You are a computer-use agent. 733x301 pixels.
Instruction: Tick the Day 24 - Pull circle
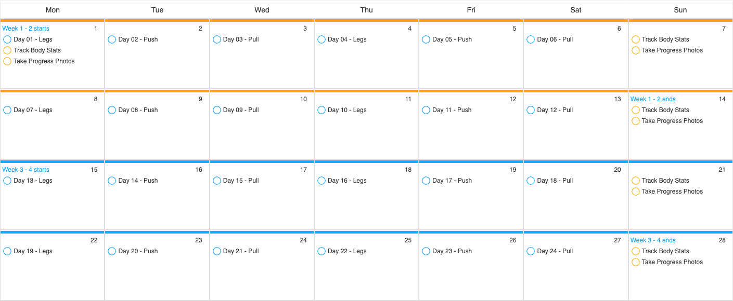click(x=531, y=251)
